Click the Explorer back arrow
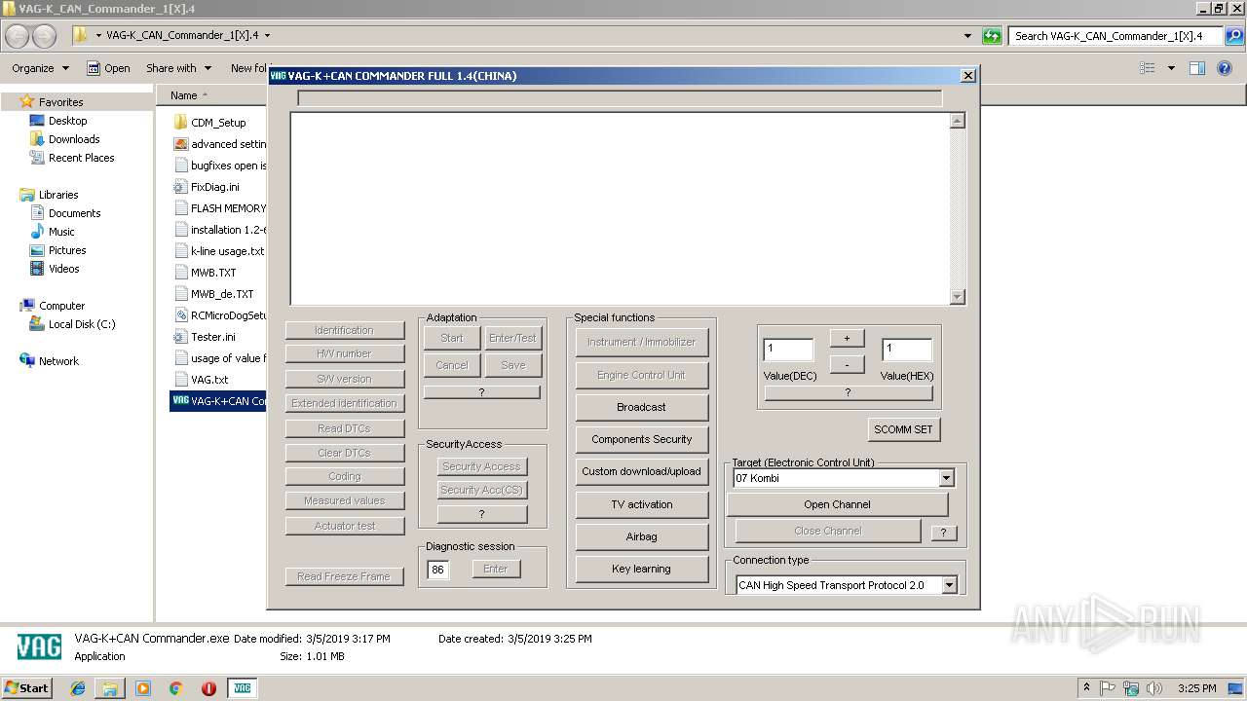 (18, 37)
